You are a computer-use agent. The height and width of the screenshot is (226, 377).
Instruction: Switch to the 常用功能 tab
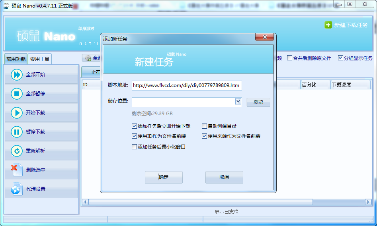(16, 59)
